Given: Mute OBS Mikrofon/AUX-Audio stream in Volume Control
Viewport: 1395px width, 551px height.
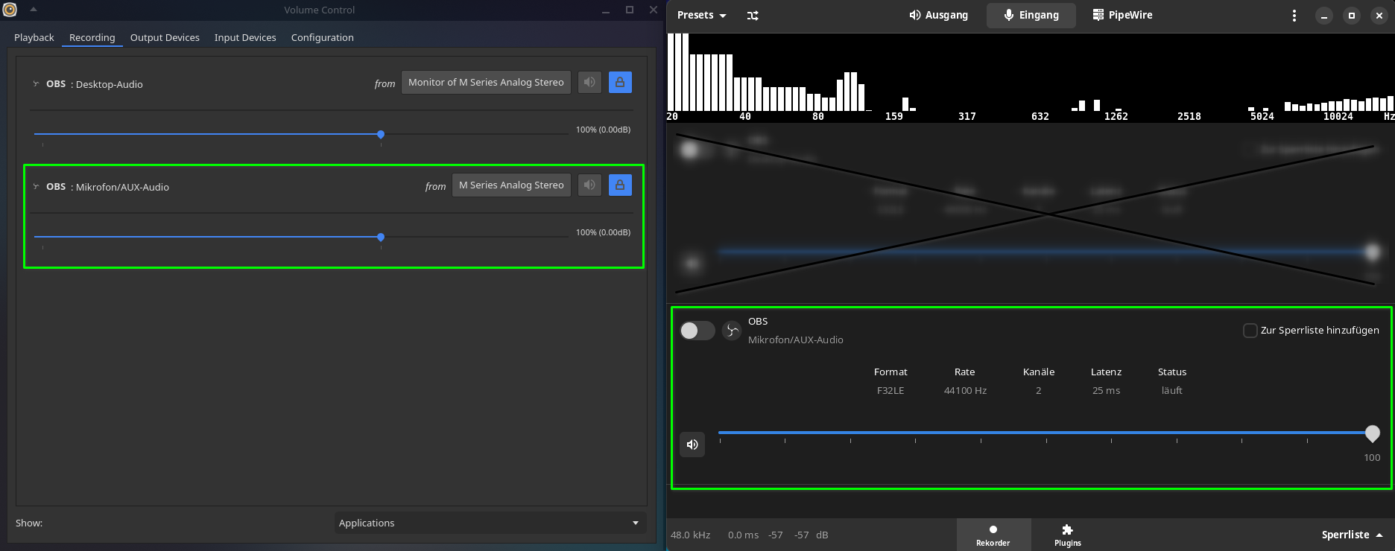Looking at the screenshot, I should (589, 185).
